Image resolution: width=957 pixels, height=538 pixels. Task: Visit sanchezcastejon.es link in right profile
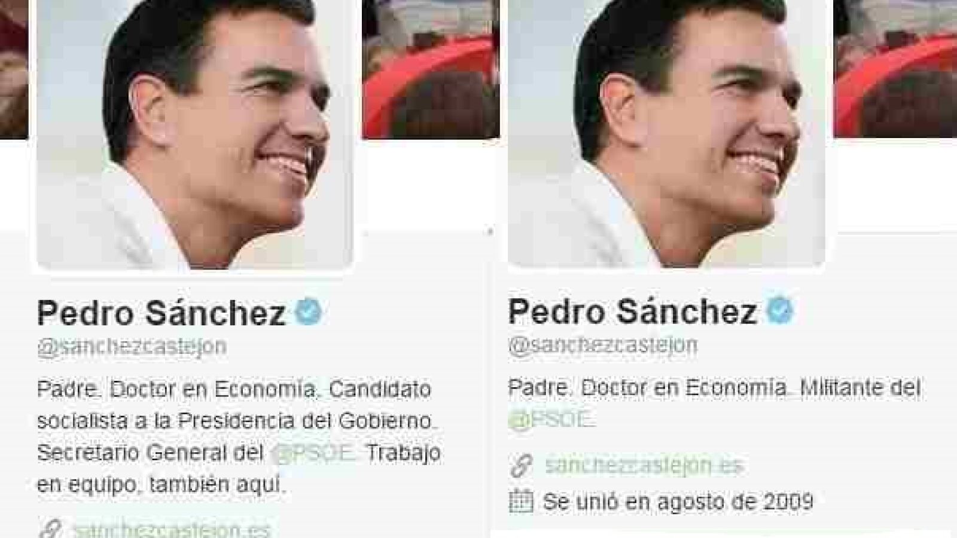(644, 466)
